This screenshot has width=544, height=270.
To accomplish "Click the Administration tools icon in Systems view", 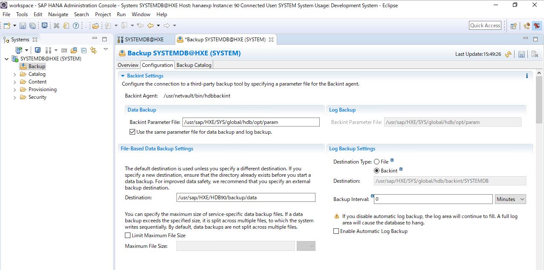I will point(48,50).
